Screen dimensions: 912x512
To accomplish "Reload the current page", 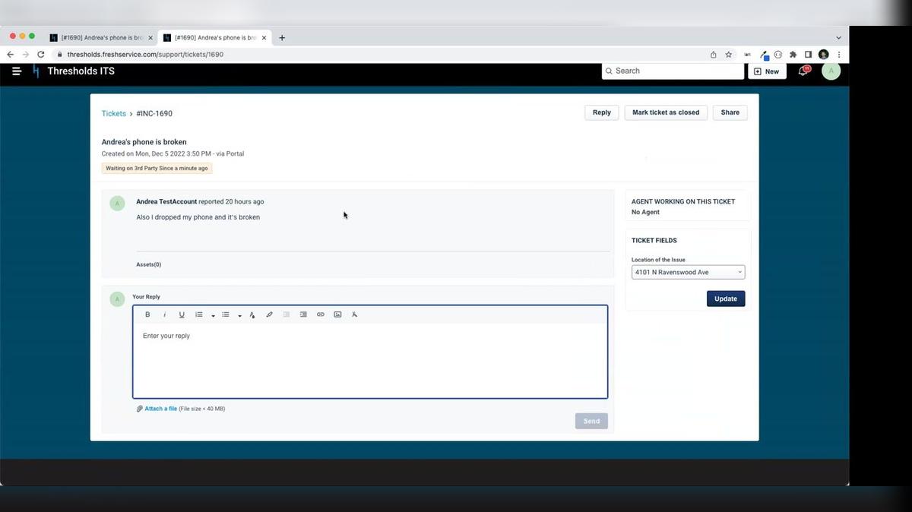I will [40, 55].
